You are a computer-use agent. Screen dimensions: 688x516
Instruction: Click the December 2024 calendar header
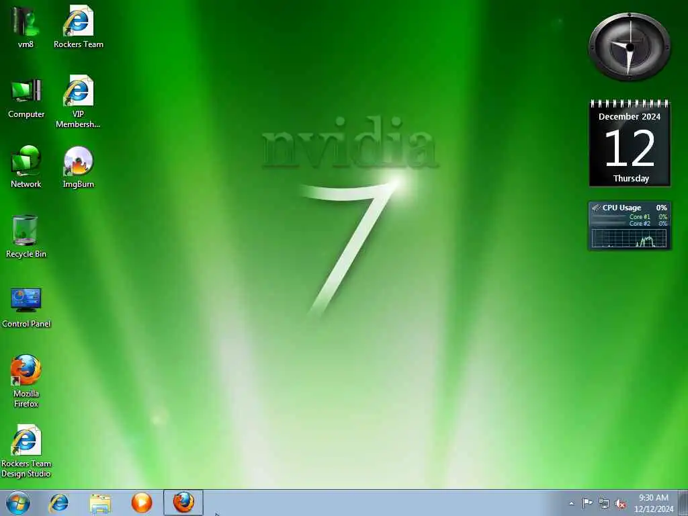[x=630, y=117]
